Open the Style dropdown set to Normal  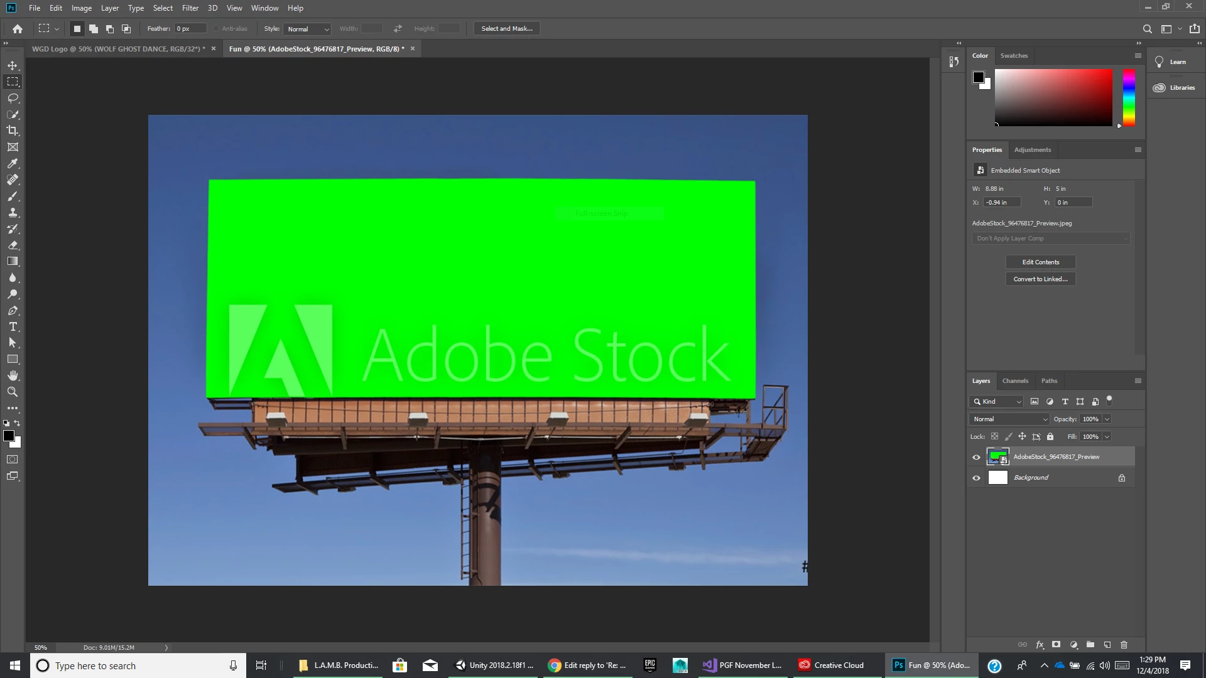click(x=308, y=29)
